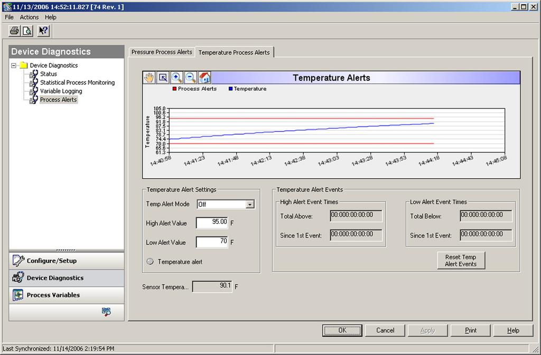Click the High Alert Total Above field
This screenshot has height=355, width=541.
click(356, 216)
